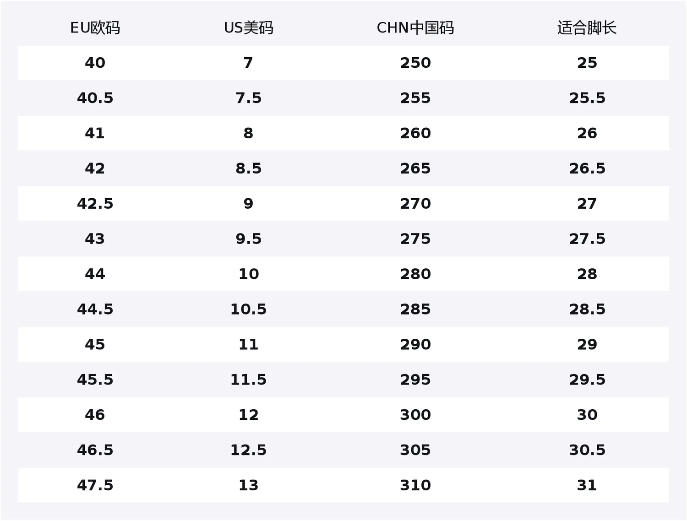The width and height of the screenshot is (687, 521).
Task: Select EU size 43 cell
Action: [95, 239]
